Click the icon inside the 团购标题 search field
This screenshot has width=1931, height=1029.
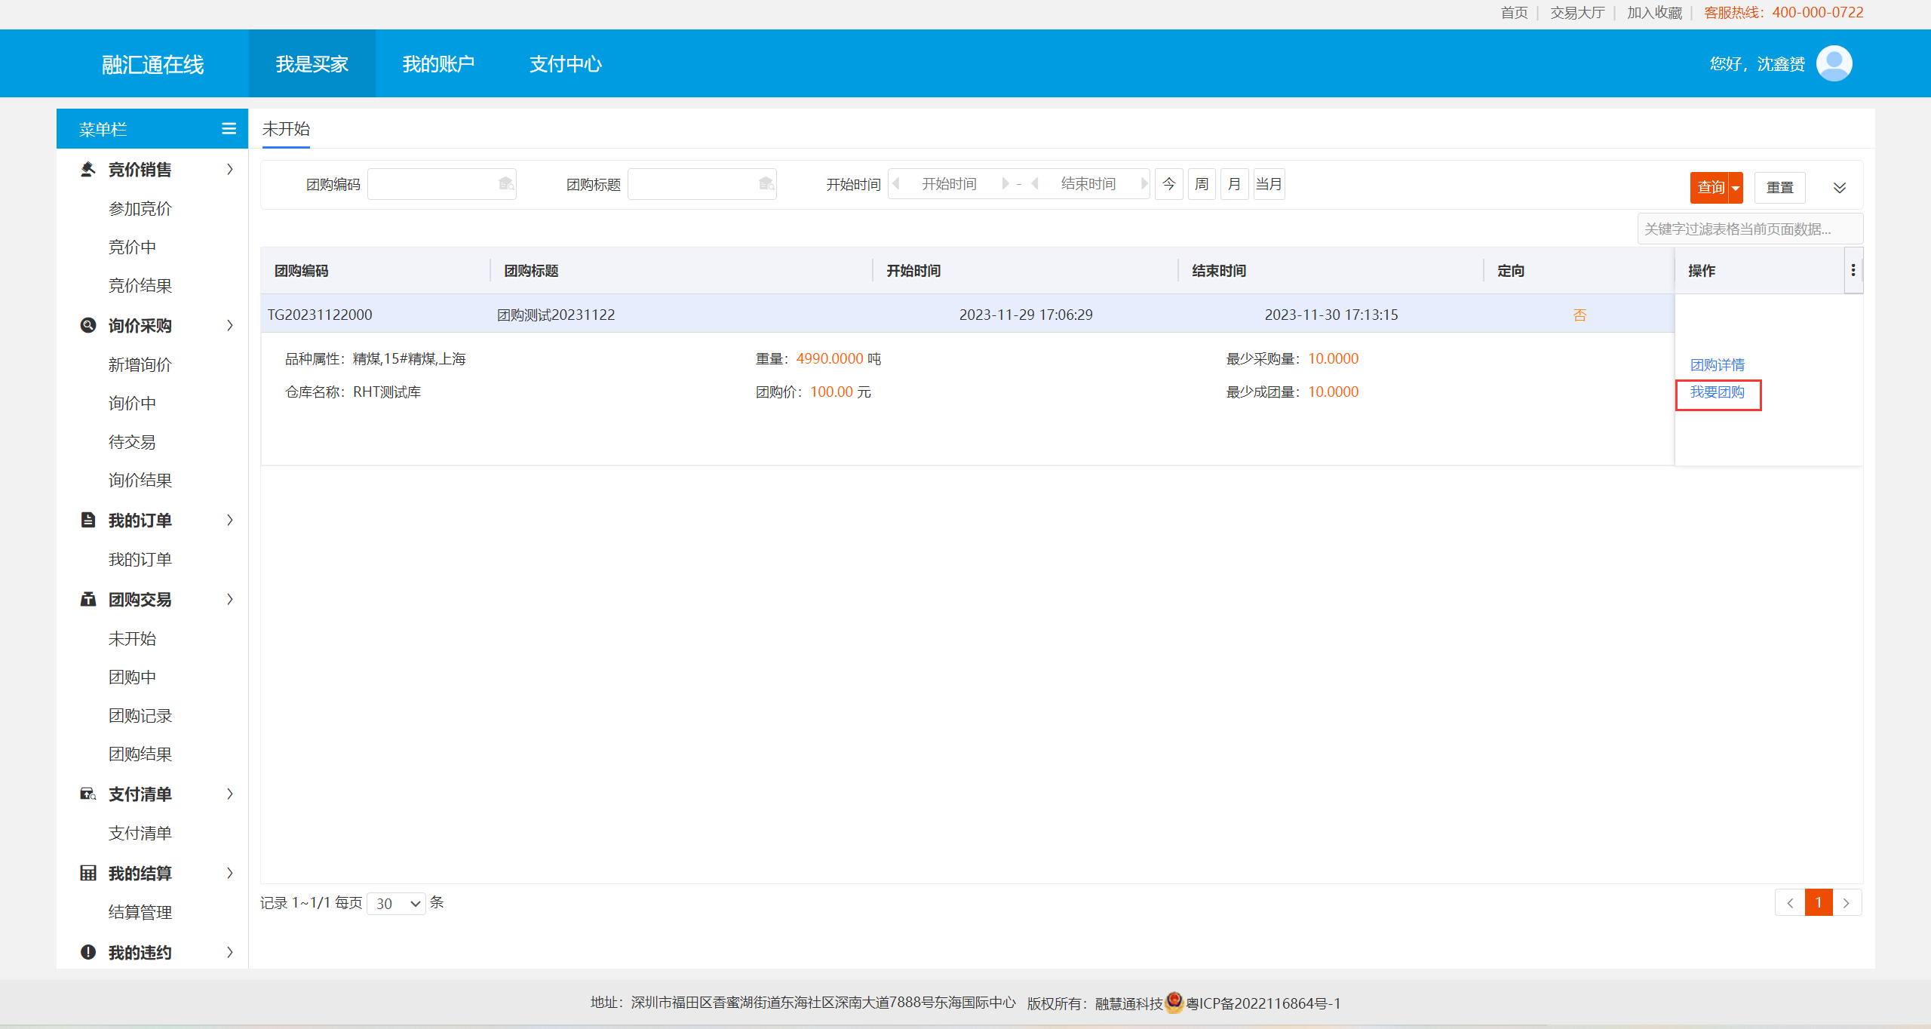(766, 184)
